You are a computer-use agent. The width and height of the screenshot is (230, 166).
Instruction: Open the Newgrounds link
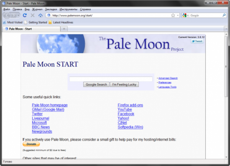[42, 131]
